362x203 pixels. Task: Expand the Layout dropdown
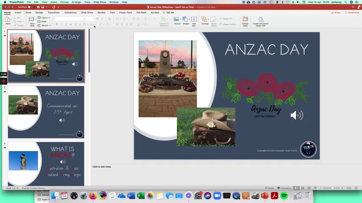pyautogui.click(x=45, y=18)
